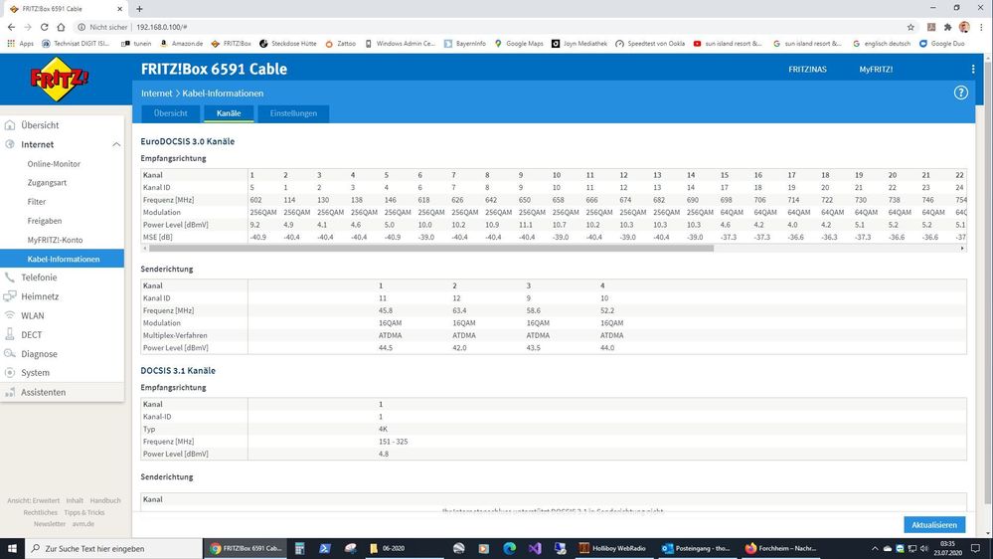Click the table scroll right arrow
This screenshot has height=559, width=993.
tap(962, 249)
